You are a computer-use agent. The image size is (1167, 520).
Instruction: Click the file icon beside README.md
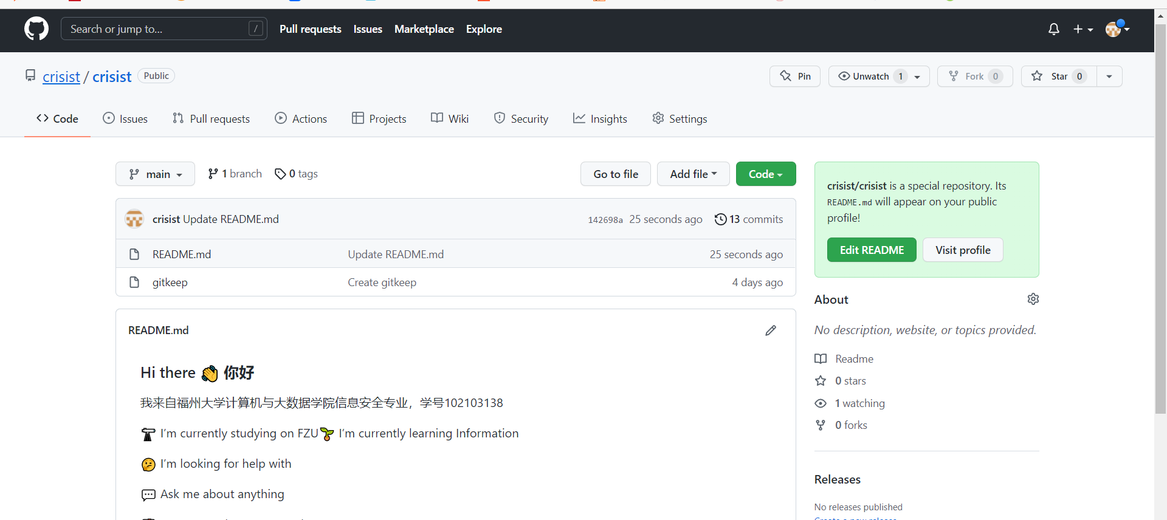[134, 254]
